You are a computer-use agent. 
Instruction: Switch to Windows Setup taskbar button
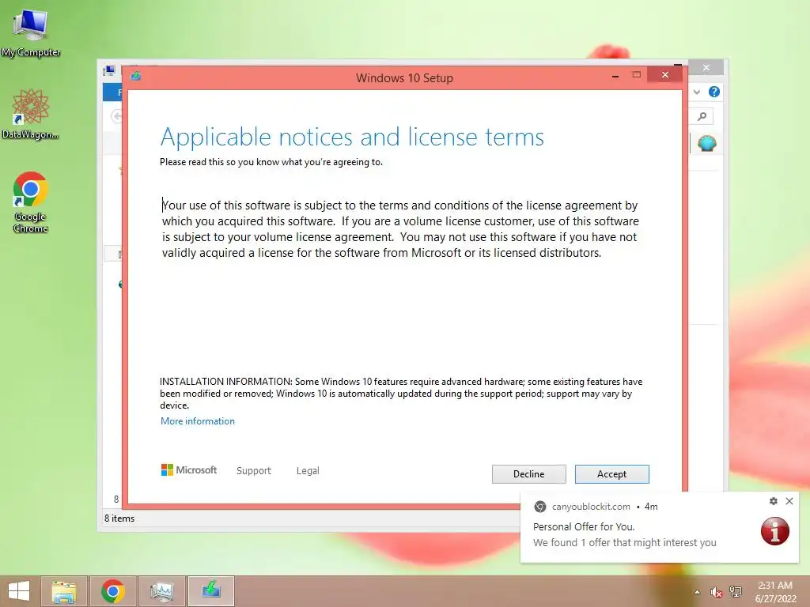[211, 591]
